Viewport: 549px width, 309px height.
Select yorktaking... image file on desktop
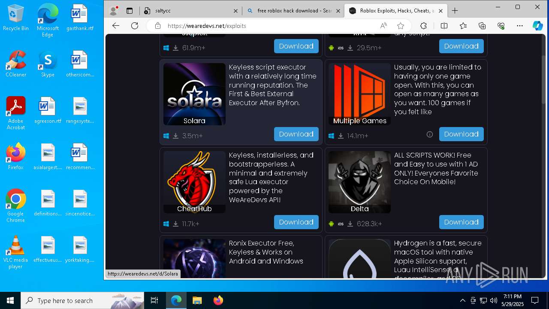point(80,249)
